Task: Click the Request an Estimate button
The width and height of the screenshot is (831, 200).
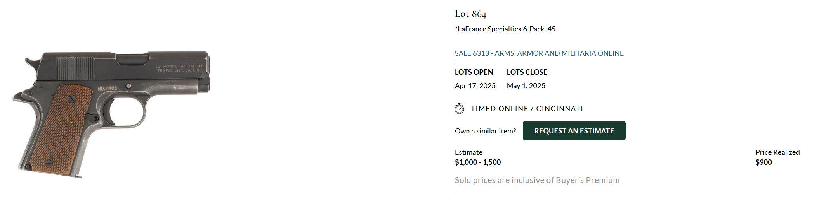Action: point(574,131)
